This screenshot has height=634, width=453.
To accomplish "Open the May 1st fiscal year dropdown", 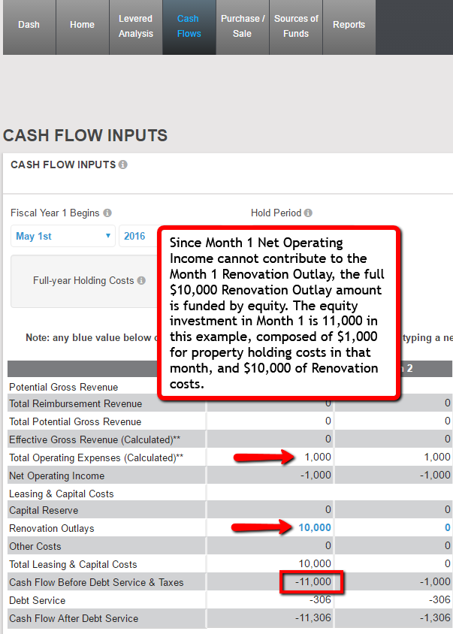I will [63, 236].
